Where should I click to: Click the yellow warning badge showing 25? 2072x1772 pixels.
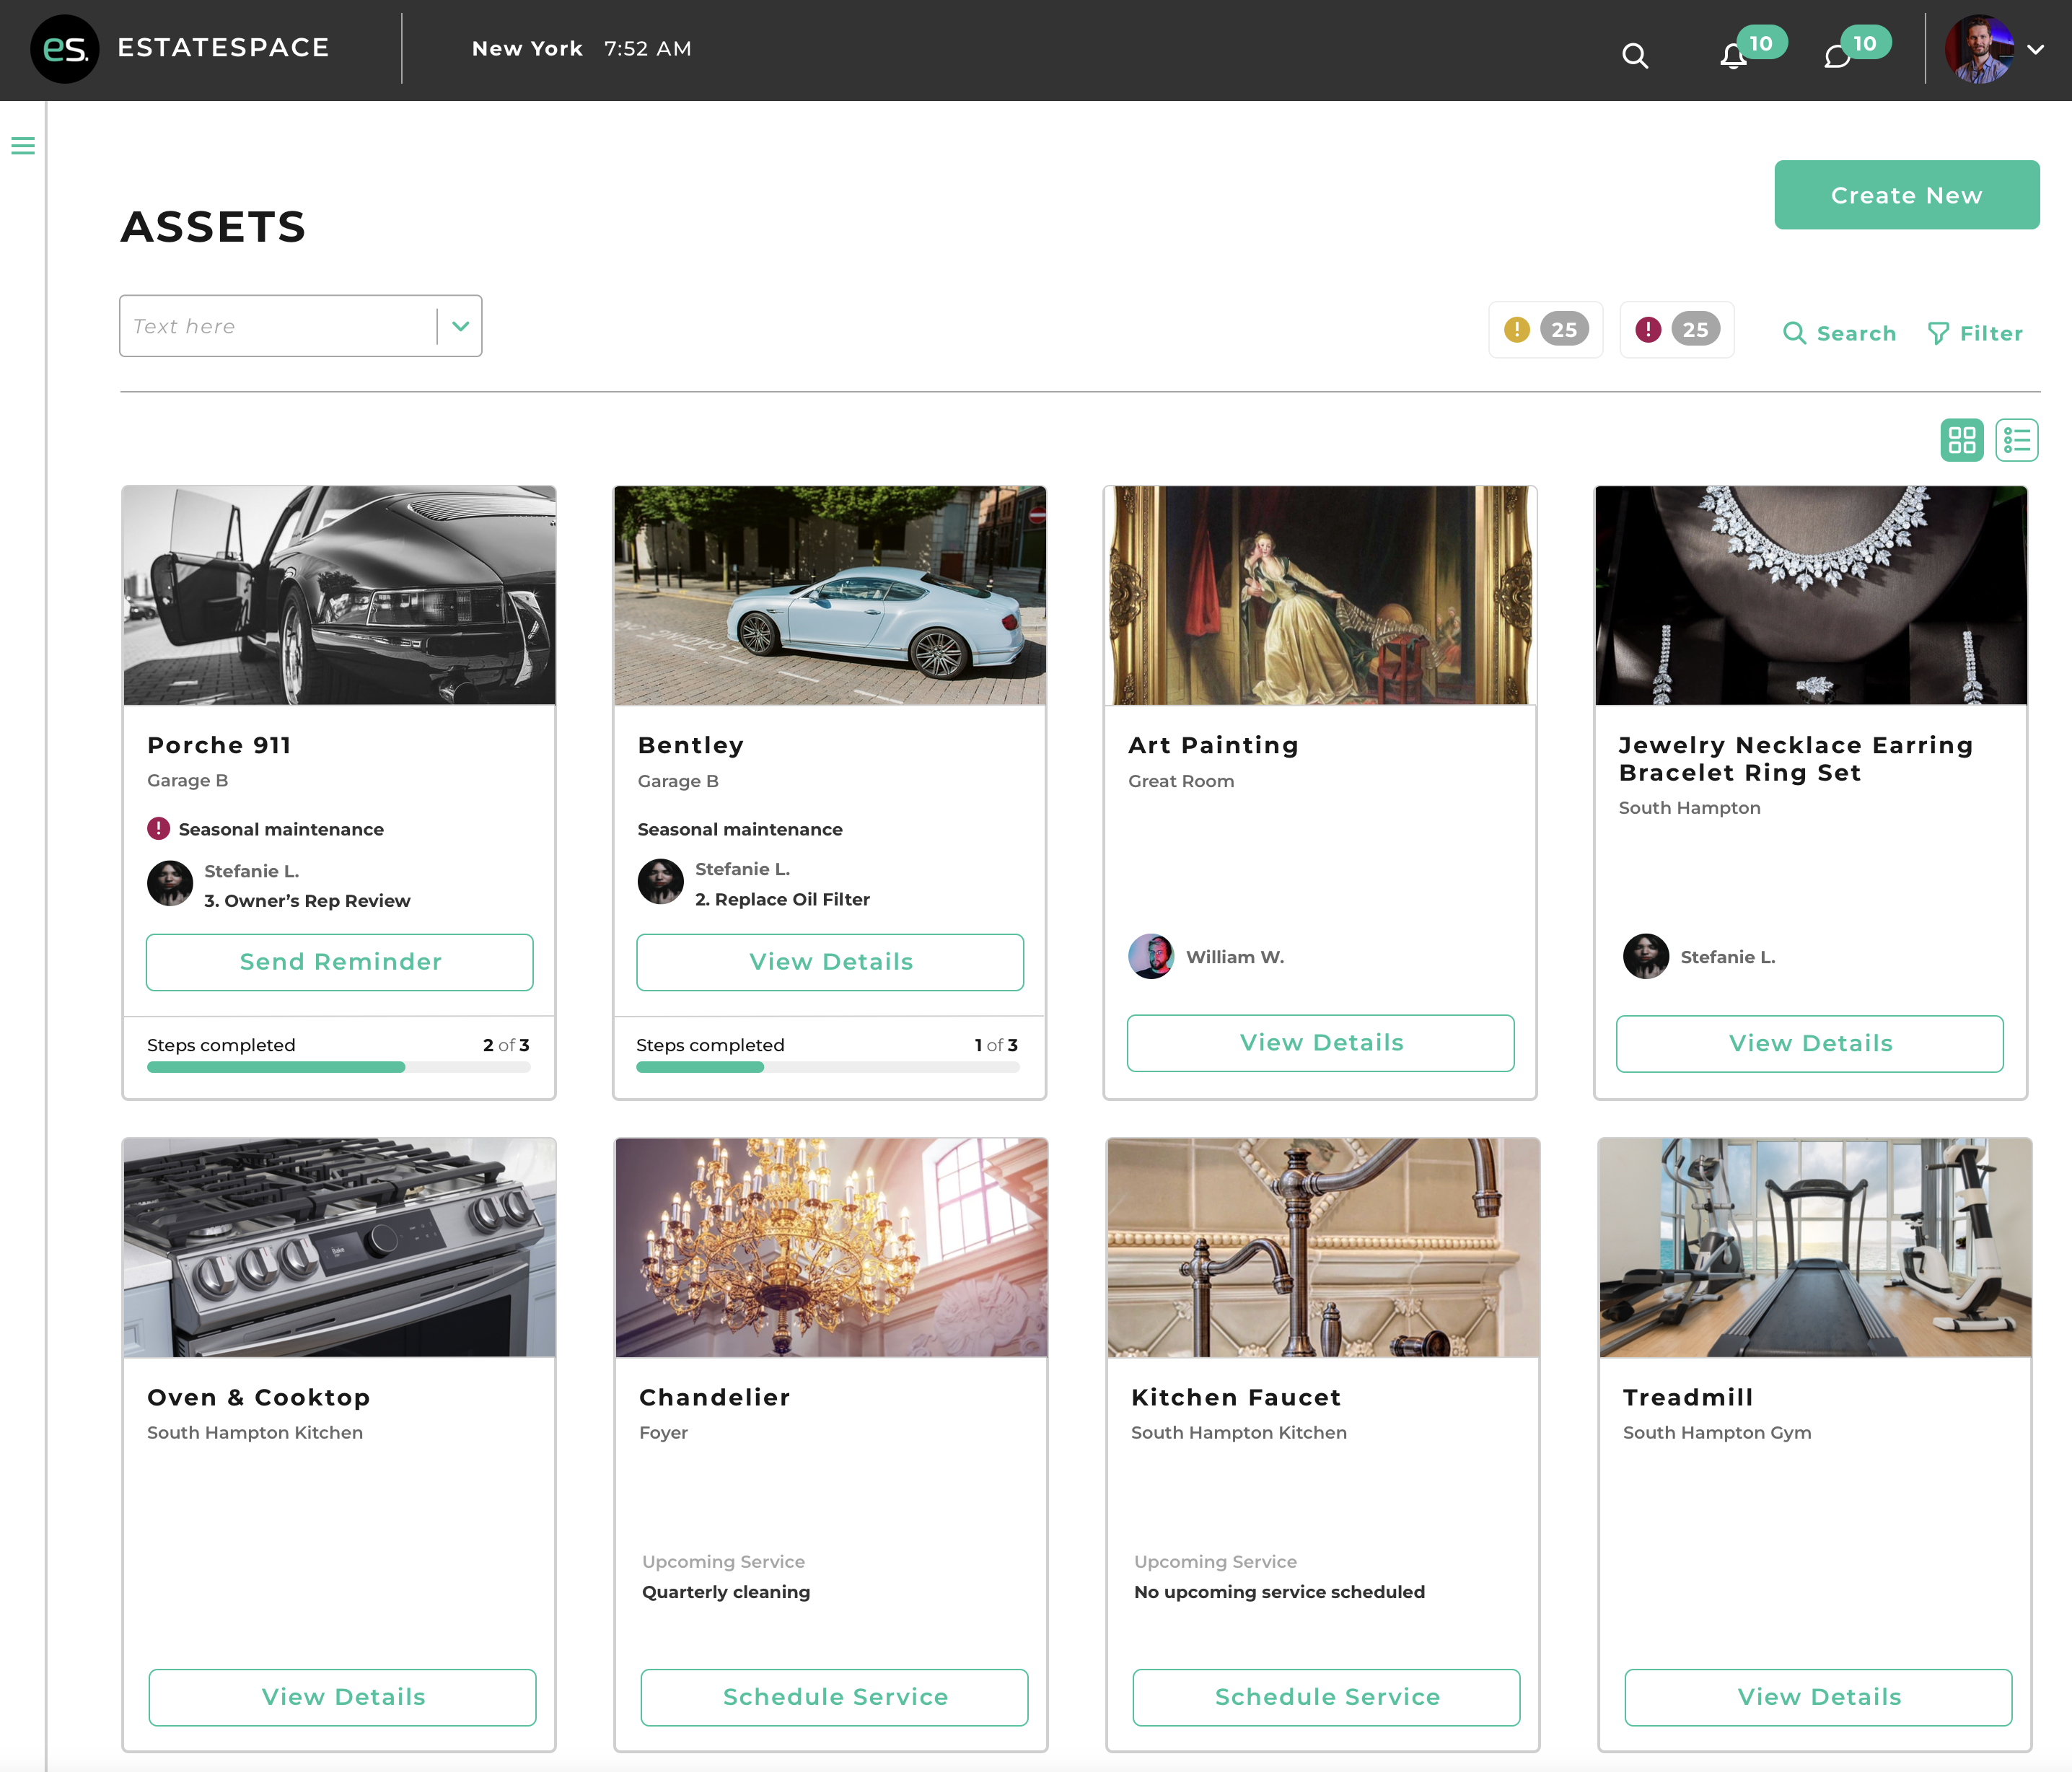(1545, 329)
